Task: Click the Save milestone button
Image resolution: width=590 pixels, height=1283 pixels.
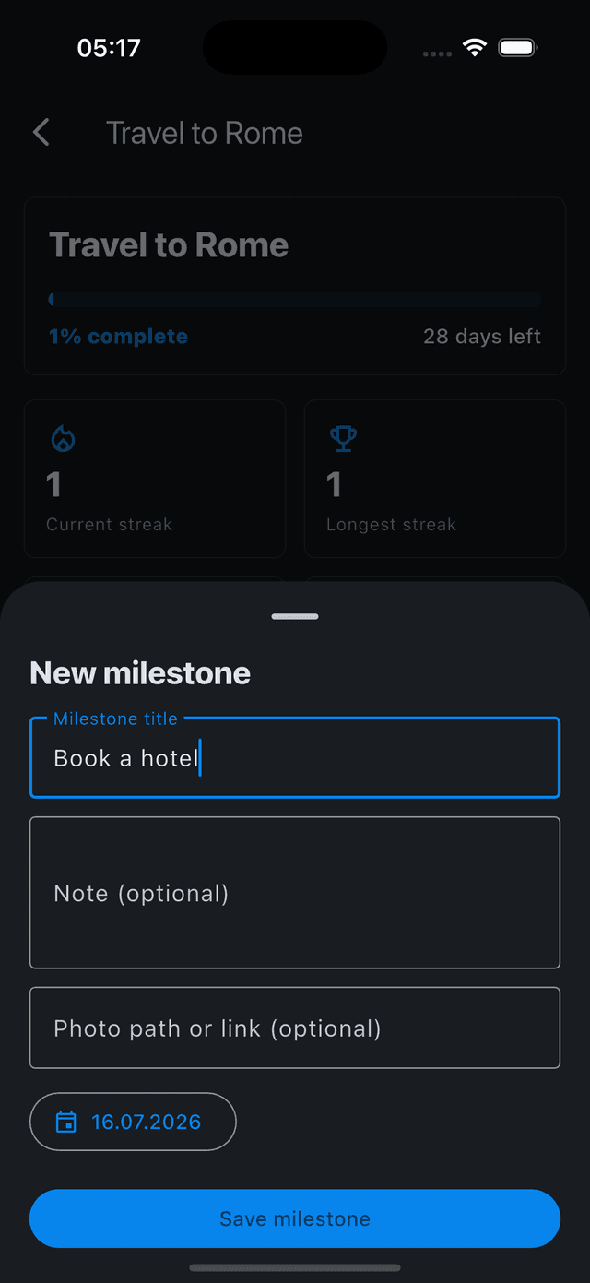Action: pyautogui.click(x=295, y=1218)
